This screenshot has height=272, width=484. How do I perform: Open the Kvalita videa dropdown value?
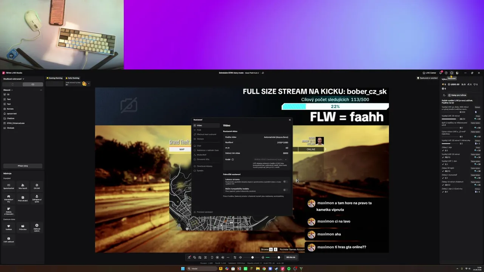pyautogui.click(x=276, y=137)
